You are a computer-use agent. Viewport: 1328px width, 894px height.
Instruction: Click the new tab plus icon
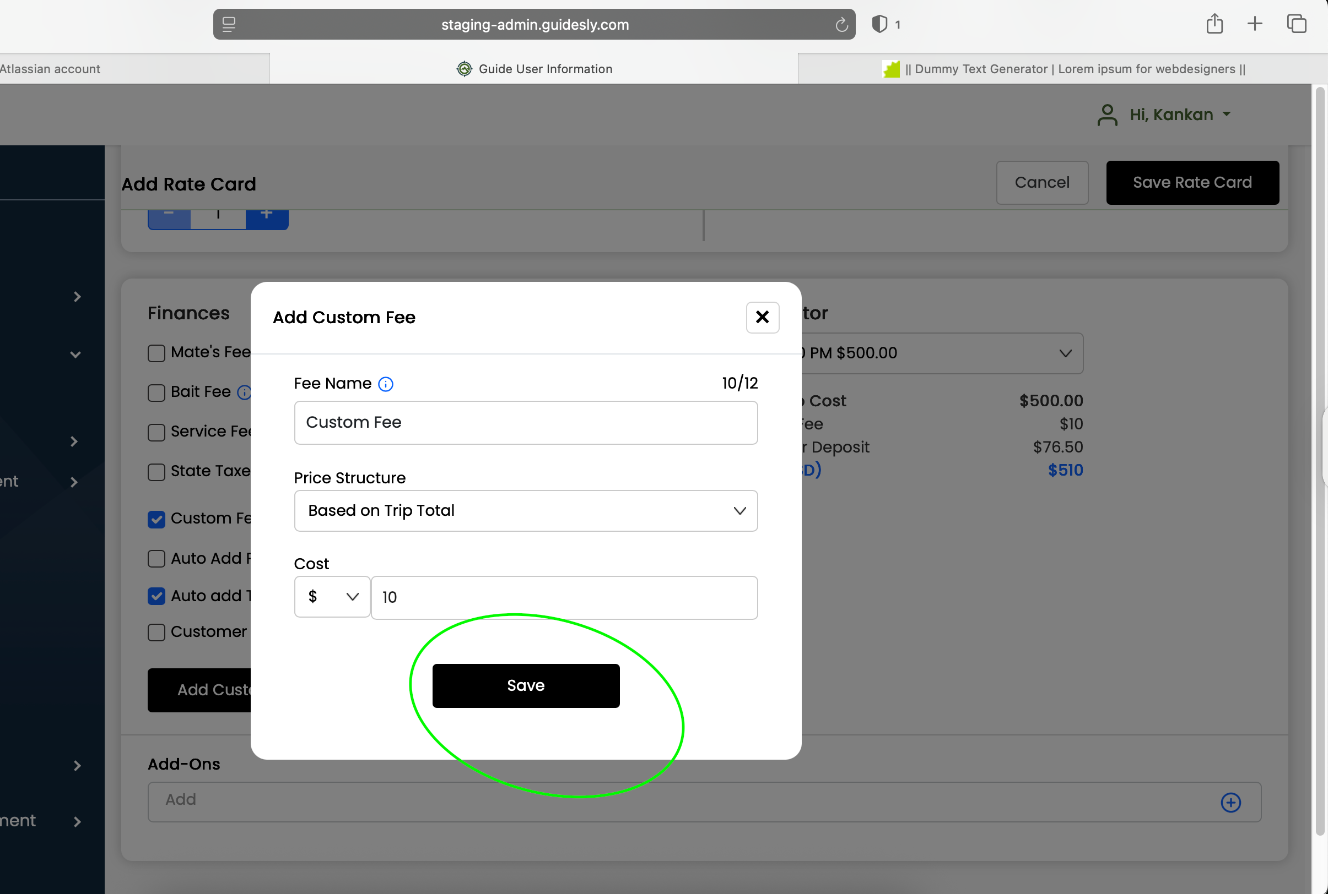click(x=1254, y=24)
